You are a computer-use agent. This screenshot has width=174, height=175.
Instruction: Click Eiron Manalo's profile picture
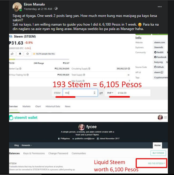coord(17,7)
